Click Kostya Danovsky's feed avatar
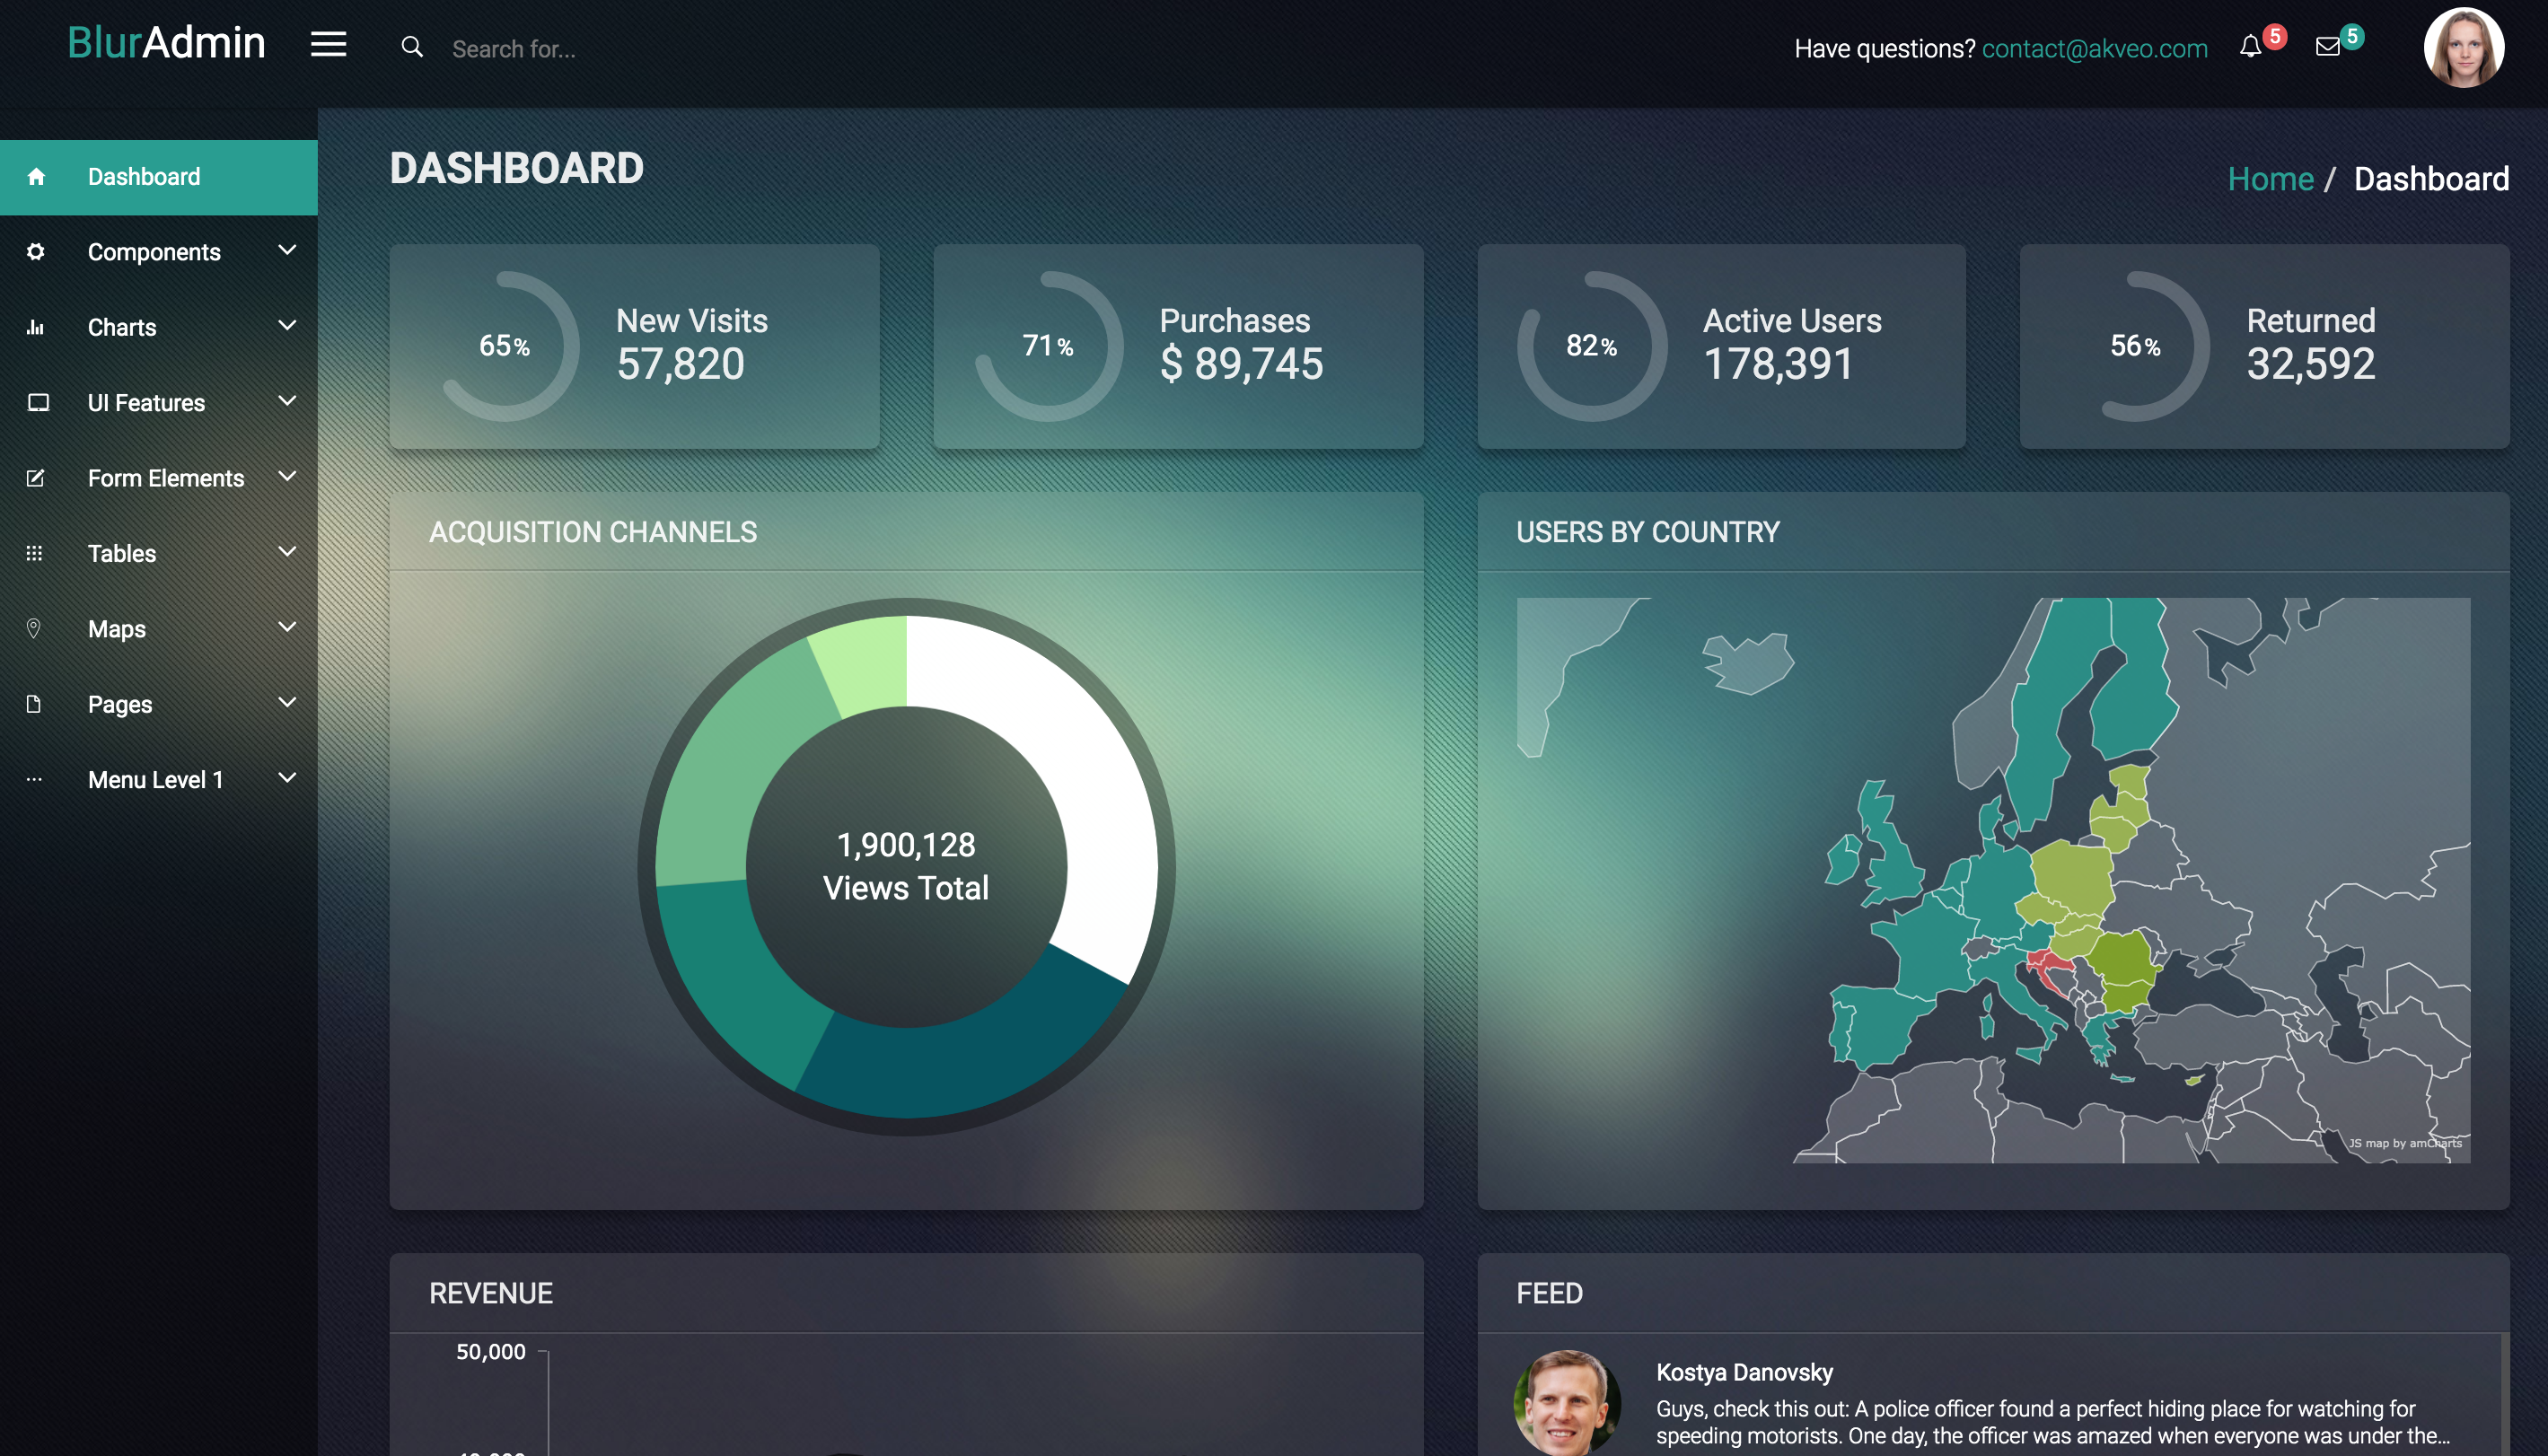Image resolution: width=2548 pixels, height=1456 pixels. click(1567, 1403)
